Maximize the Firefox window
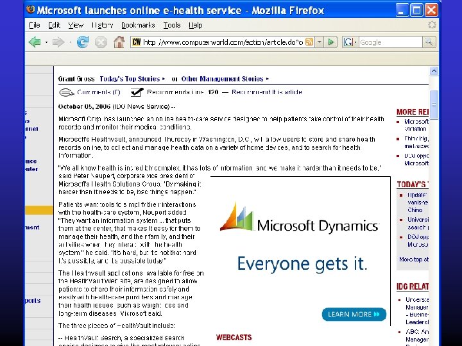The height and width of the screenshot is (346, 462). coord(416,10)
